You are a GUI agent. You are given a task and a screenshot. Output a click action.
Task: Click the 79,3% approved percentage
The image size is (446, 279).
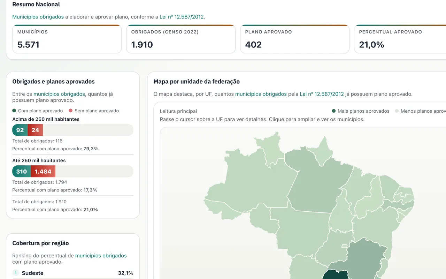pyautogui.click(x=91, y=149)
